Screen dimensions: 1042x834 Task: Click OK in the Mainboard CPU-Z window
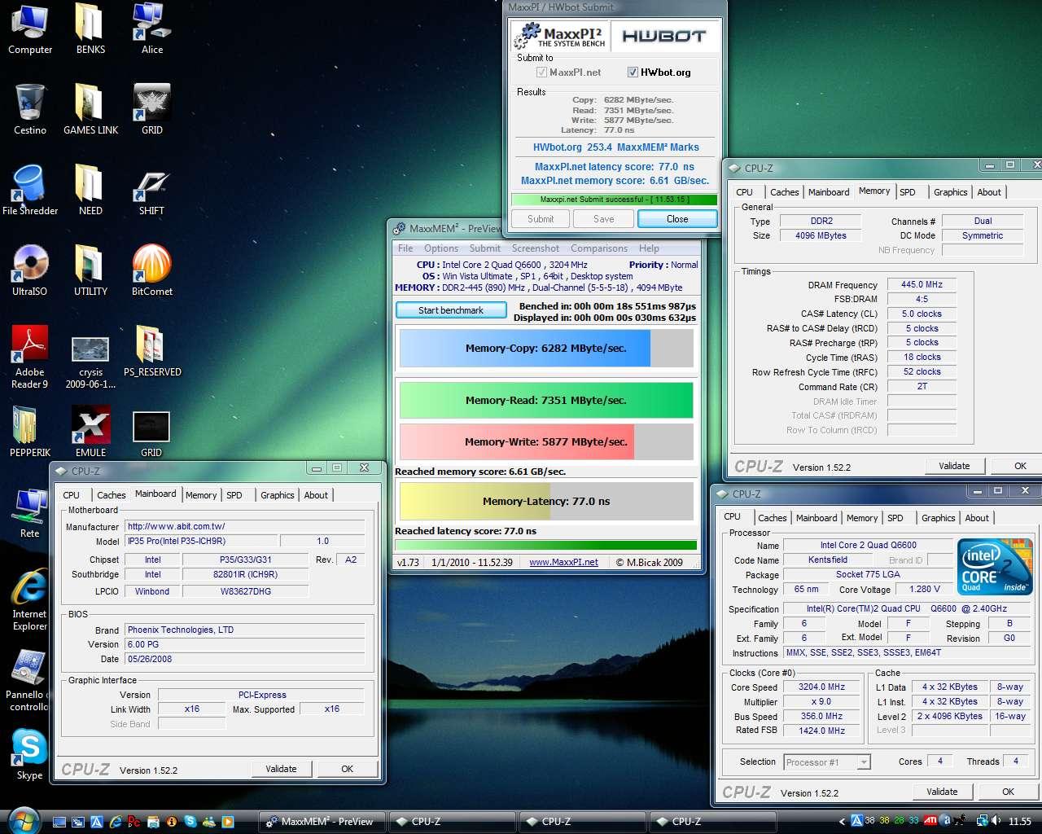[x=348, y=769]
